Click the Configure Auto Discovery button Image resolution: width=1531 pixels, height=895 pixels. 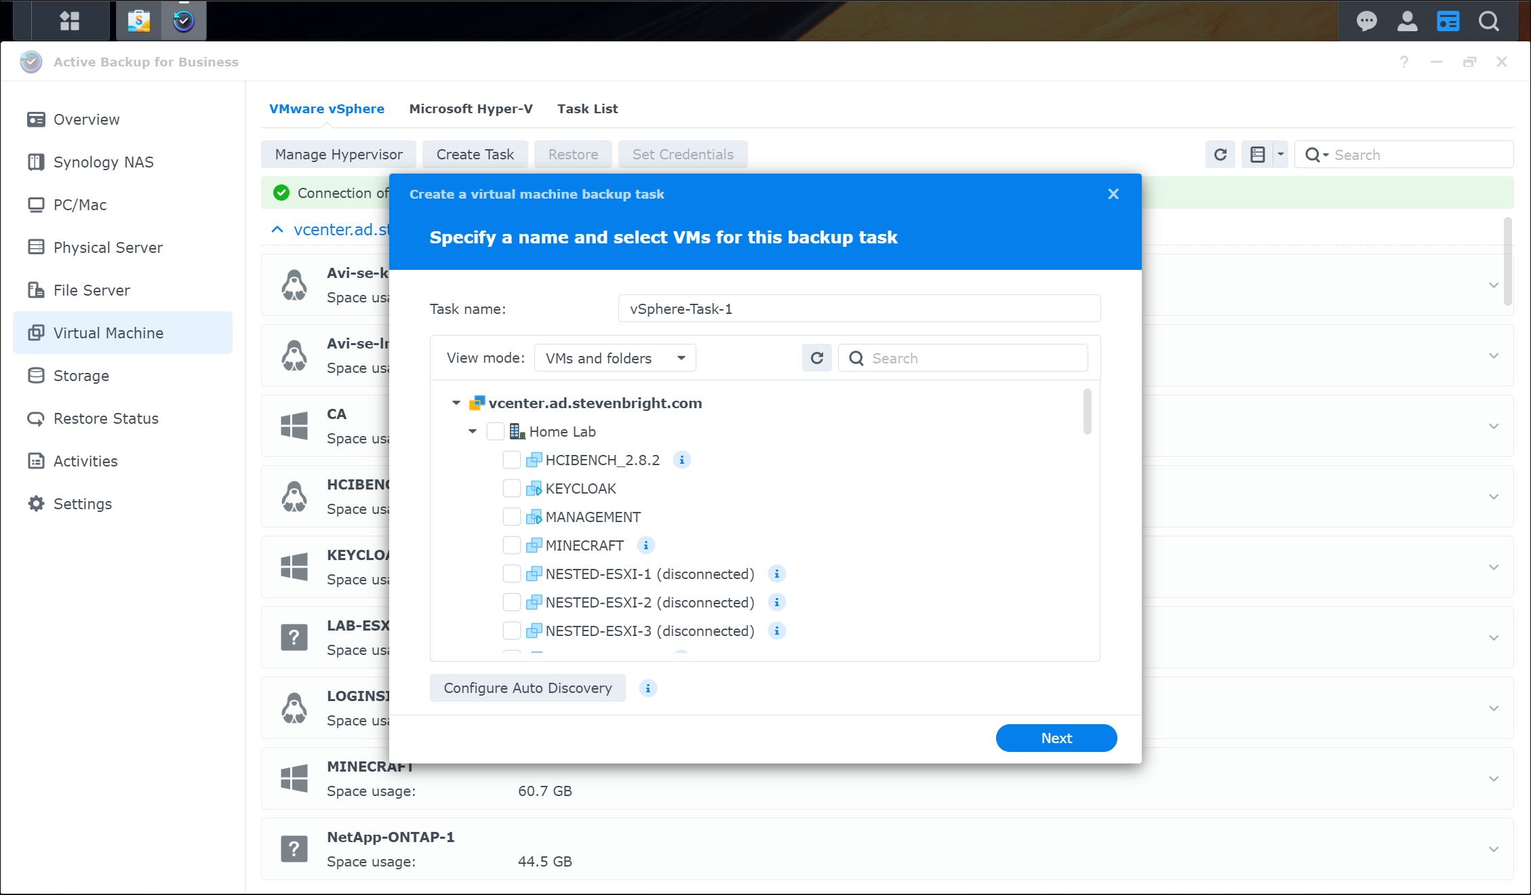click(528, 688)
